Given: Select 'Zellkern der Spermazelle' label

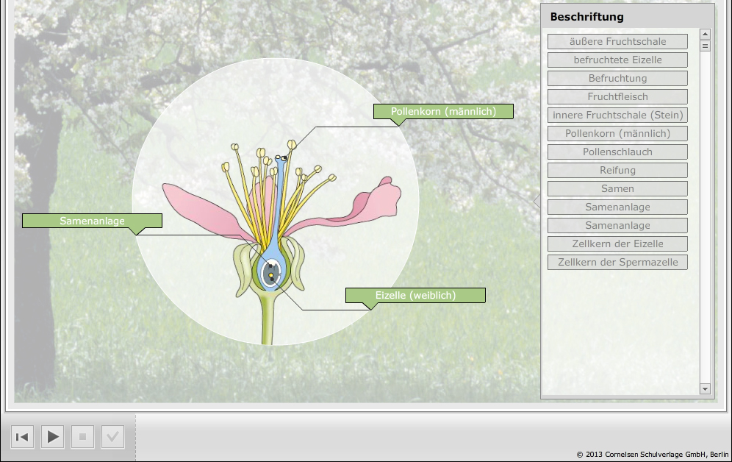Looking at the screenshot, I should click(x=617, y=262).
